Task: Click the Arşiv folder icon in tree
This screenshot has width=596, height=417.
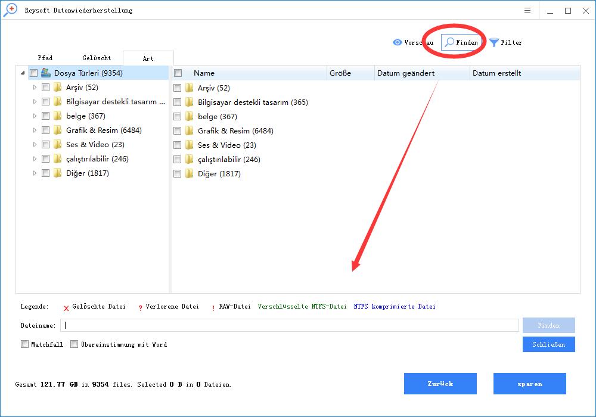Action: coord(58,88)
